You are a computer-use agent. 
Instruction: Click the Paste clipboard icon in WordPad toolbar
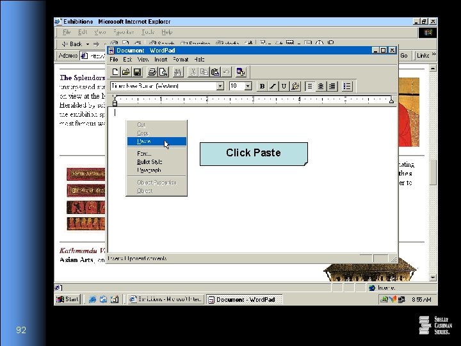pyautogui.click(x=215, y=72)
